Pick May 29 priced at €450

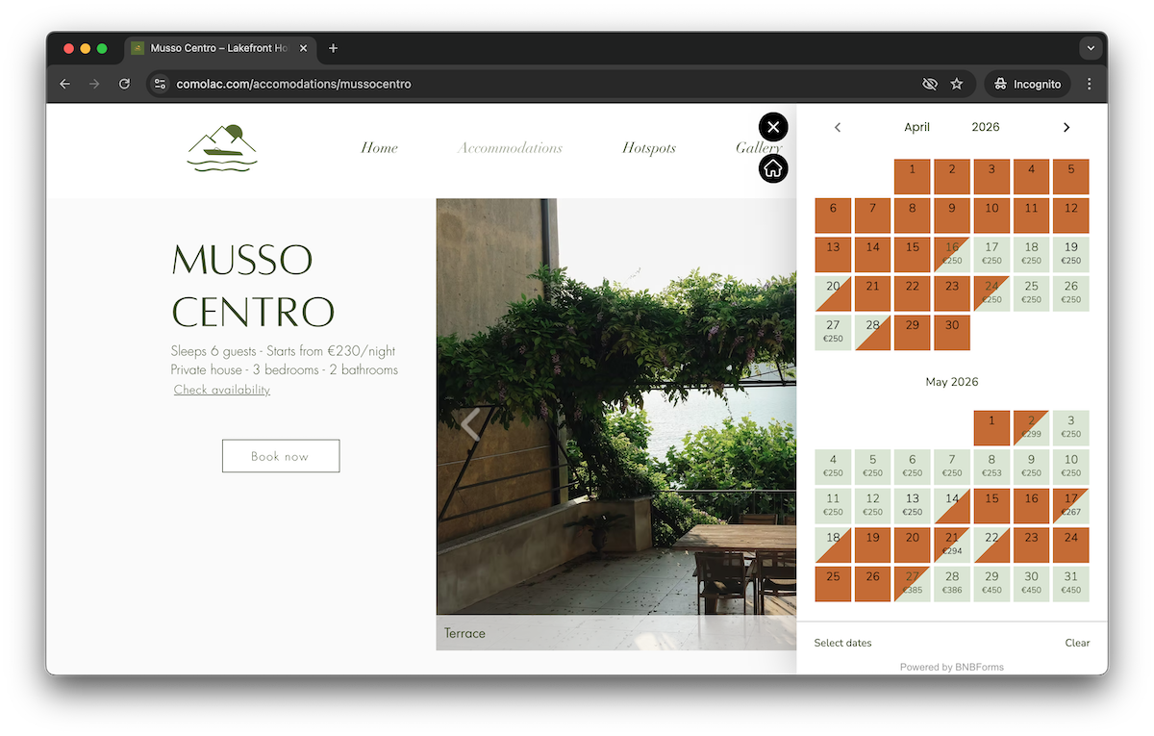click(x=991, y=583)
